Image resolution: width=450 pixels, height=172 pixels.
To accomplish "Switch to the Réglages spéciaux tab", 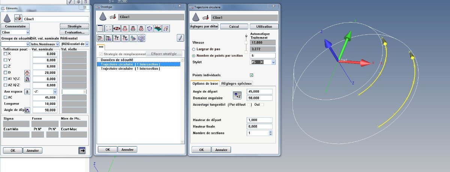I will tap(237, 83).
